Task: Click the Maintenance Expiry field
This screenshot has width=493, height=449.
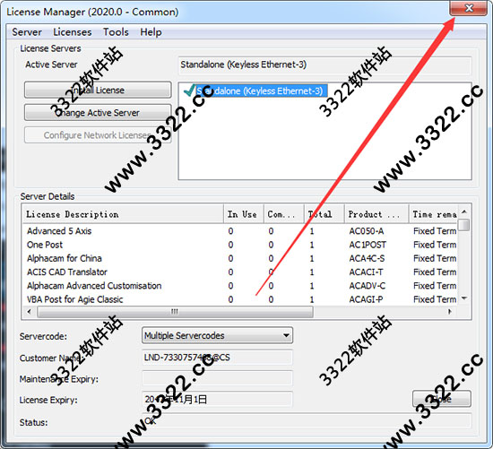Action: coord(217,378)
